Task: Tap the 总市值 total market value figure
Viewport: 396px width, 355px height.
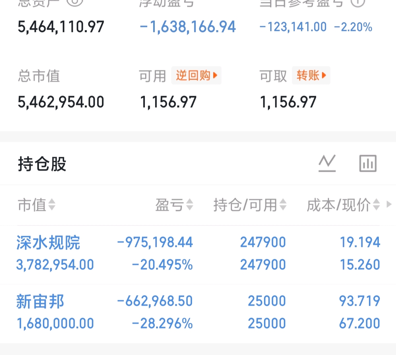Action: [x=61, y=102]
